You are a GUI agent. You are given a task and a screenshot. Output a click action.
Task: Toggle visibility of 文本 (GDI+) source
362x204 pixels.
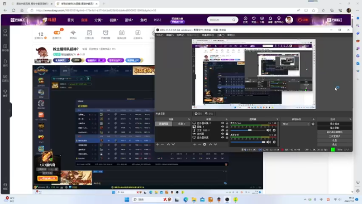pyautogui.click(x=223, y=130)
